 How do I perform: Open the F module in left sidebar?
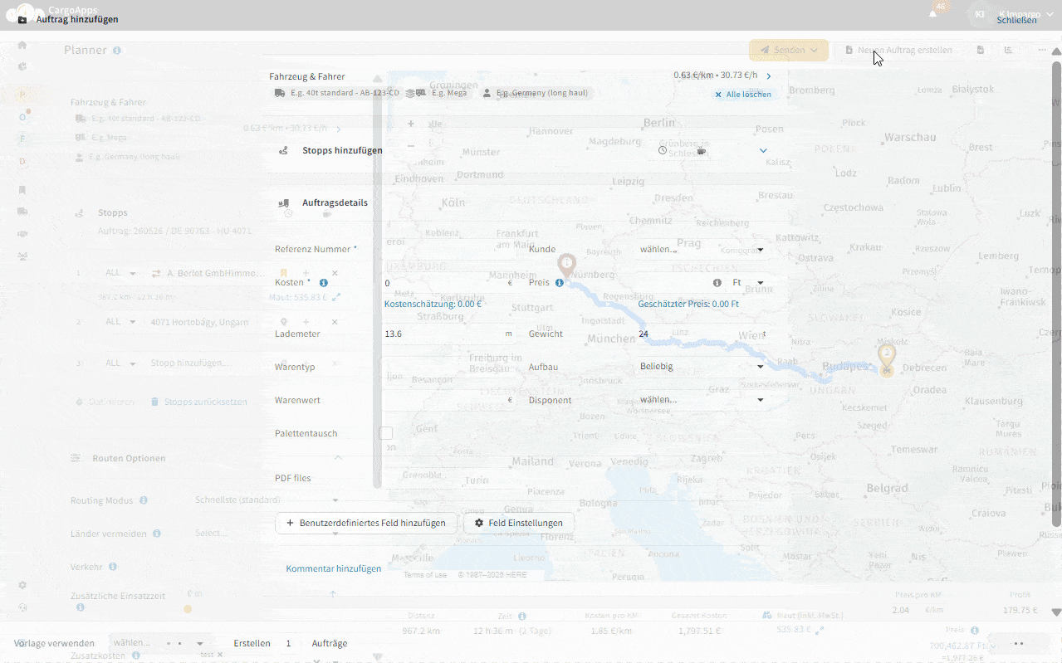click(x=22, y=139)
